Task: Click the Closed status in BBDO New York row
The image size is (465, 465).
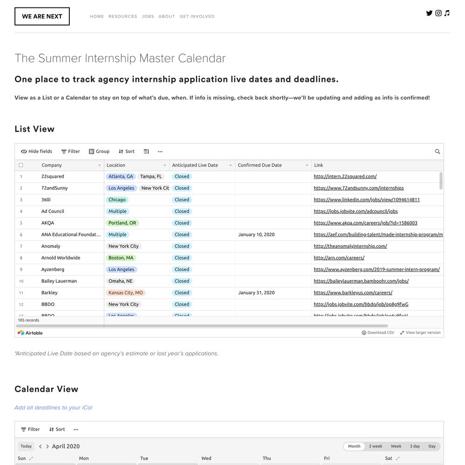Action: pos(182,304)
